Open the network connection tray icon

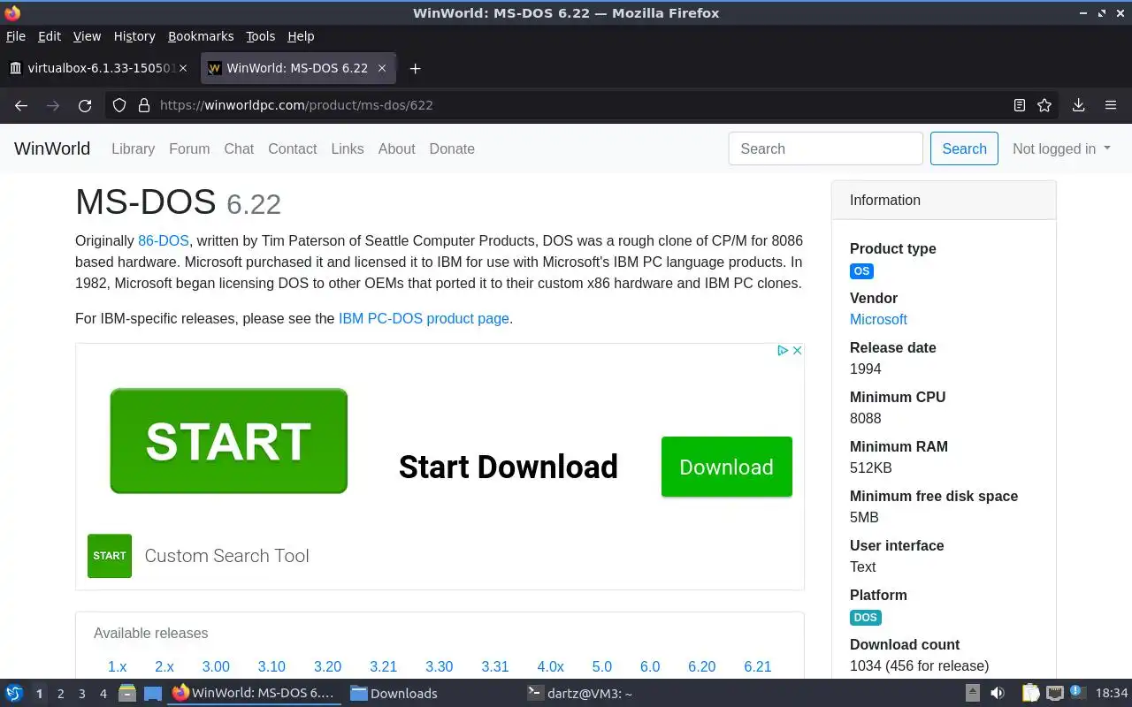(1054, 693)
